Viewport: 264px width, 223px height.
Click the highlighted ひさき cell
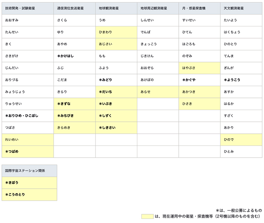coord(200,104)
